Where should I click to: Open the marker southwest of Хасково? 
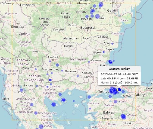click(x=78, y=76)
